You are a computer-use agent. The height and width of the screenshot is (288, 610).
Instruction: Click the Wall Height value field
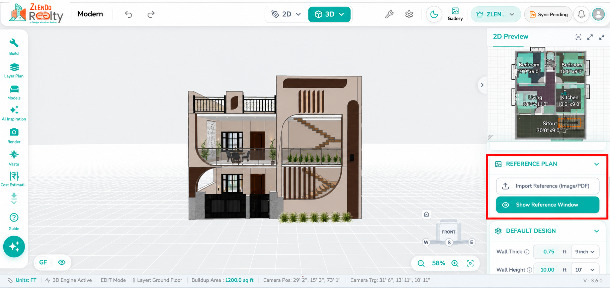click(548, 270)
